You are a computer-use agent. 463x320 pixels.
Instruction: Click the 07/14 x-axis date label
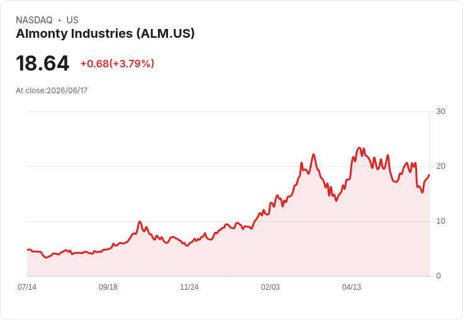[x=27, y=287]
